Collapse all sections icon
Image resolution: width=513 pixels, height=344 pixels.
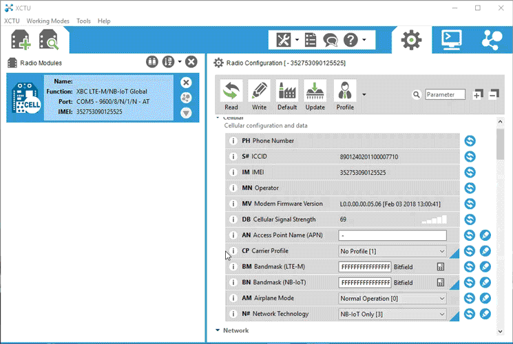(x=494, y=94)
